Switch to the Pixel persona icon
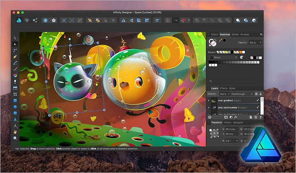 27,21
